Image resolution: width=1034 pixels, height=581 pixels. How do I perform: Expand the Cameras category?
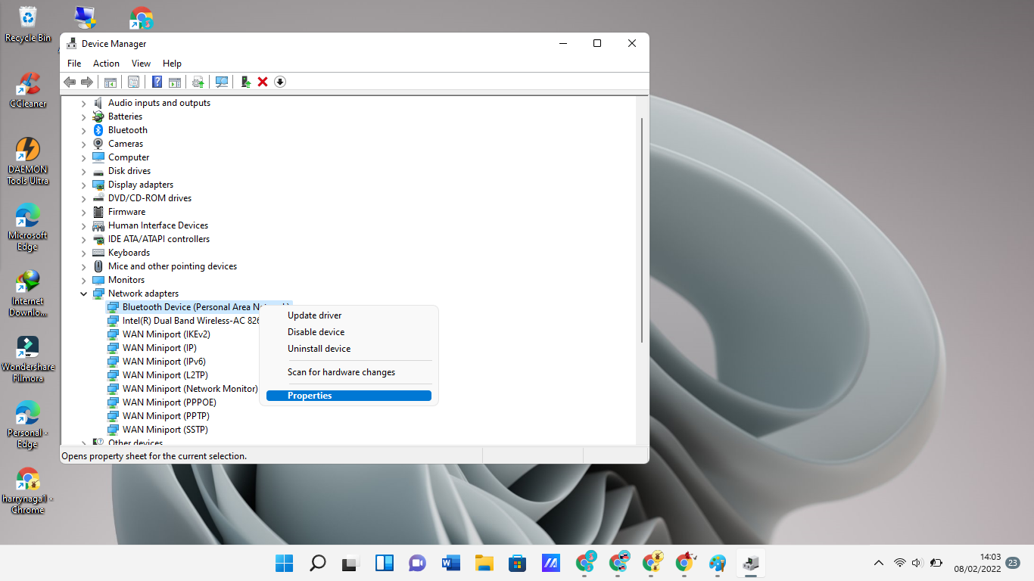coord(84,144)
